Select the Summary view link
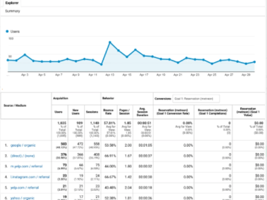 pyautogui.click(x=13, y=11)
